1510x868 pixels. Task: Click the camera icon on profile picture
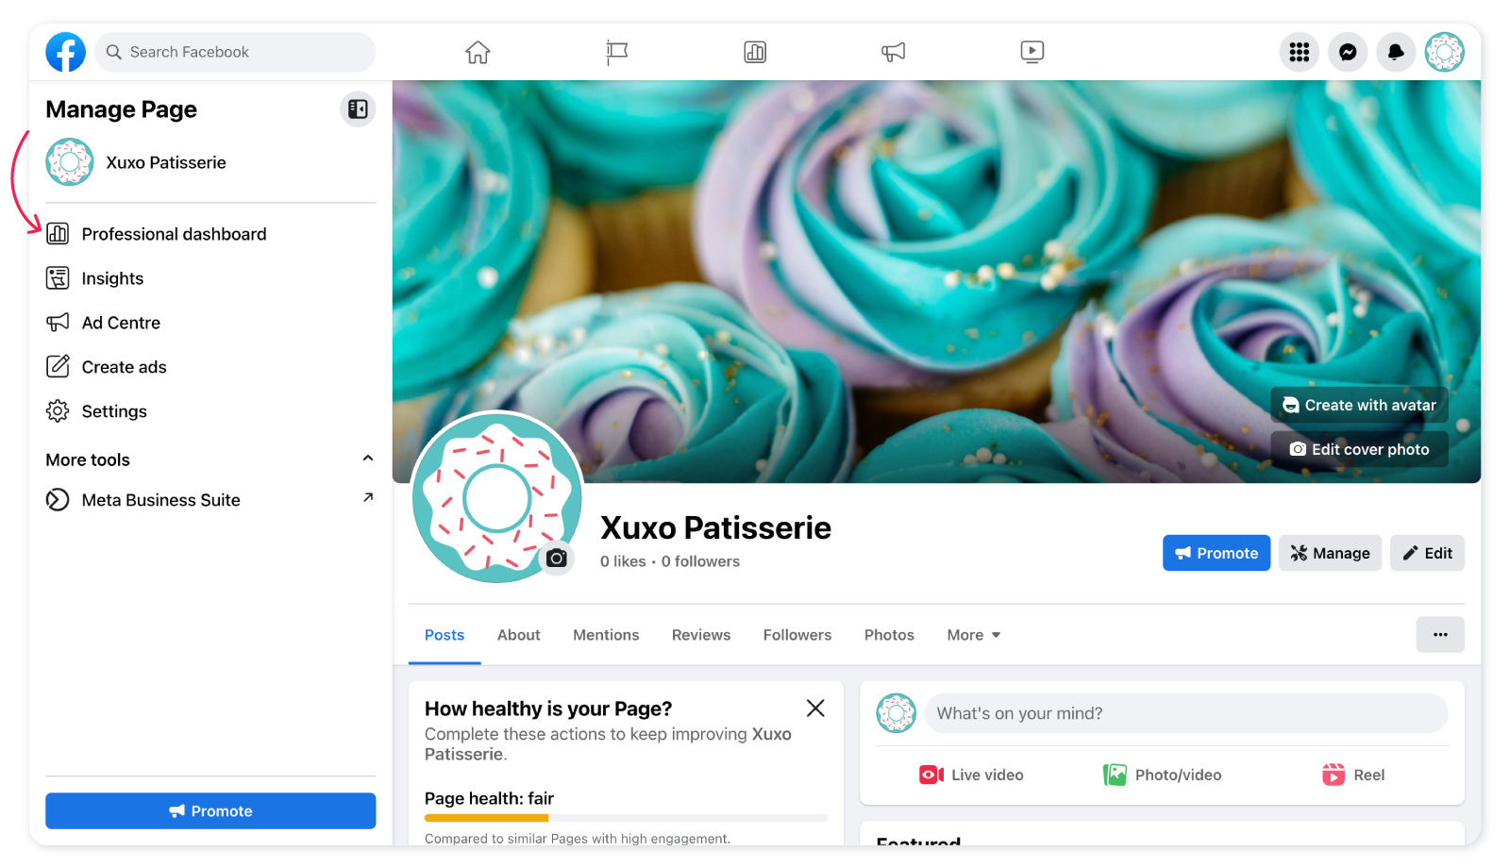557,558
